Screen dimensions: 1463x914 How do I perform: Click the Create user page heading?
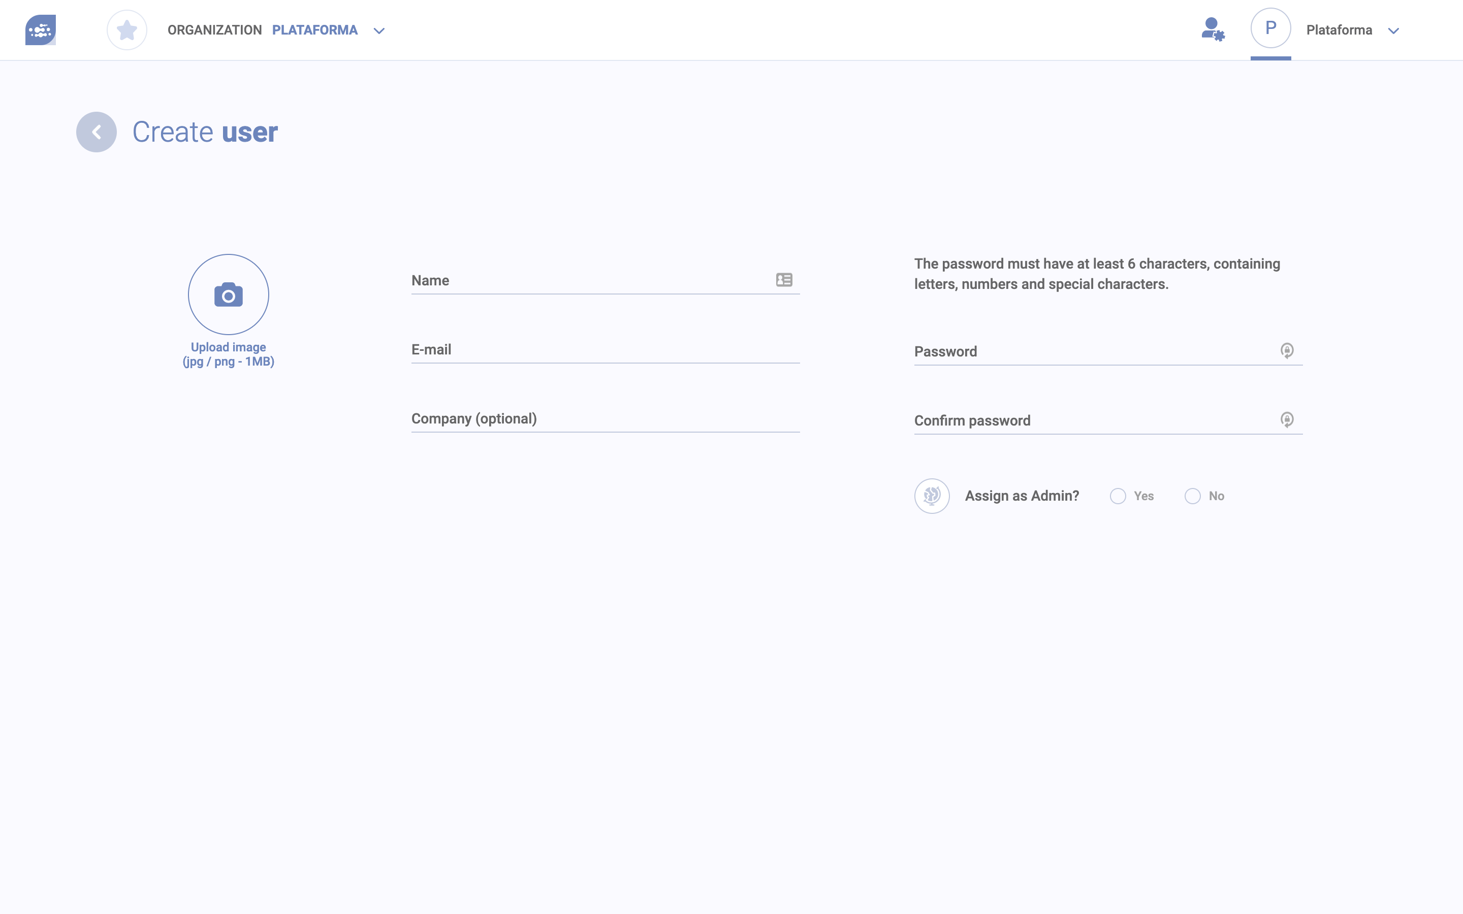click(205, 132)
